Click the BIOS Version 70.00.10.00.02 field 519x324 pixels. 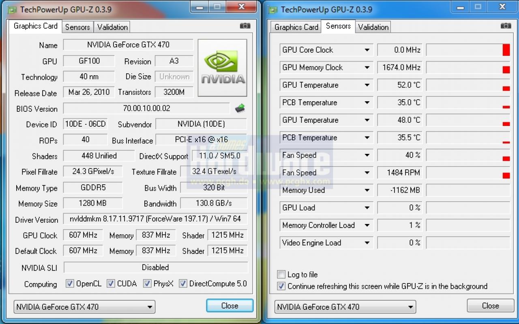(x=146, y=108)
